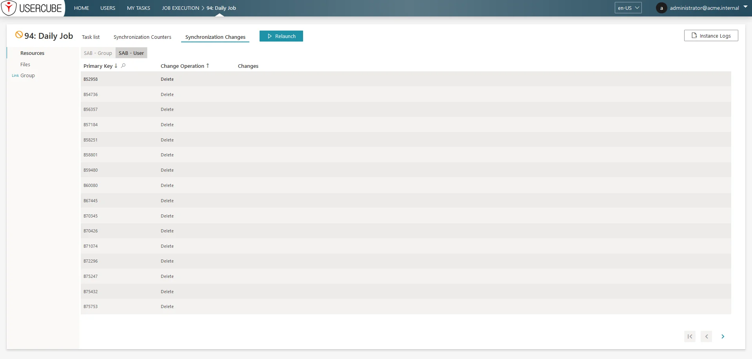This screenshot has width=752, height=359.
Task: Click Delete in the B52958 row
Action: point(167,79)
